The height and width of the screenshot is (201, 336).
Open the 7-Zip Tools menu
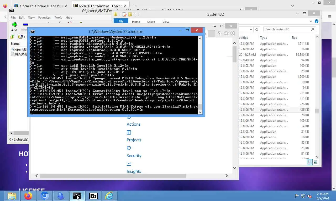[58, 18]
